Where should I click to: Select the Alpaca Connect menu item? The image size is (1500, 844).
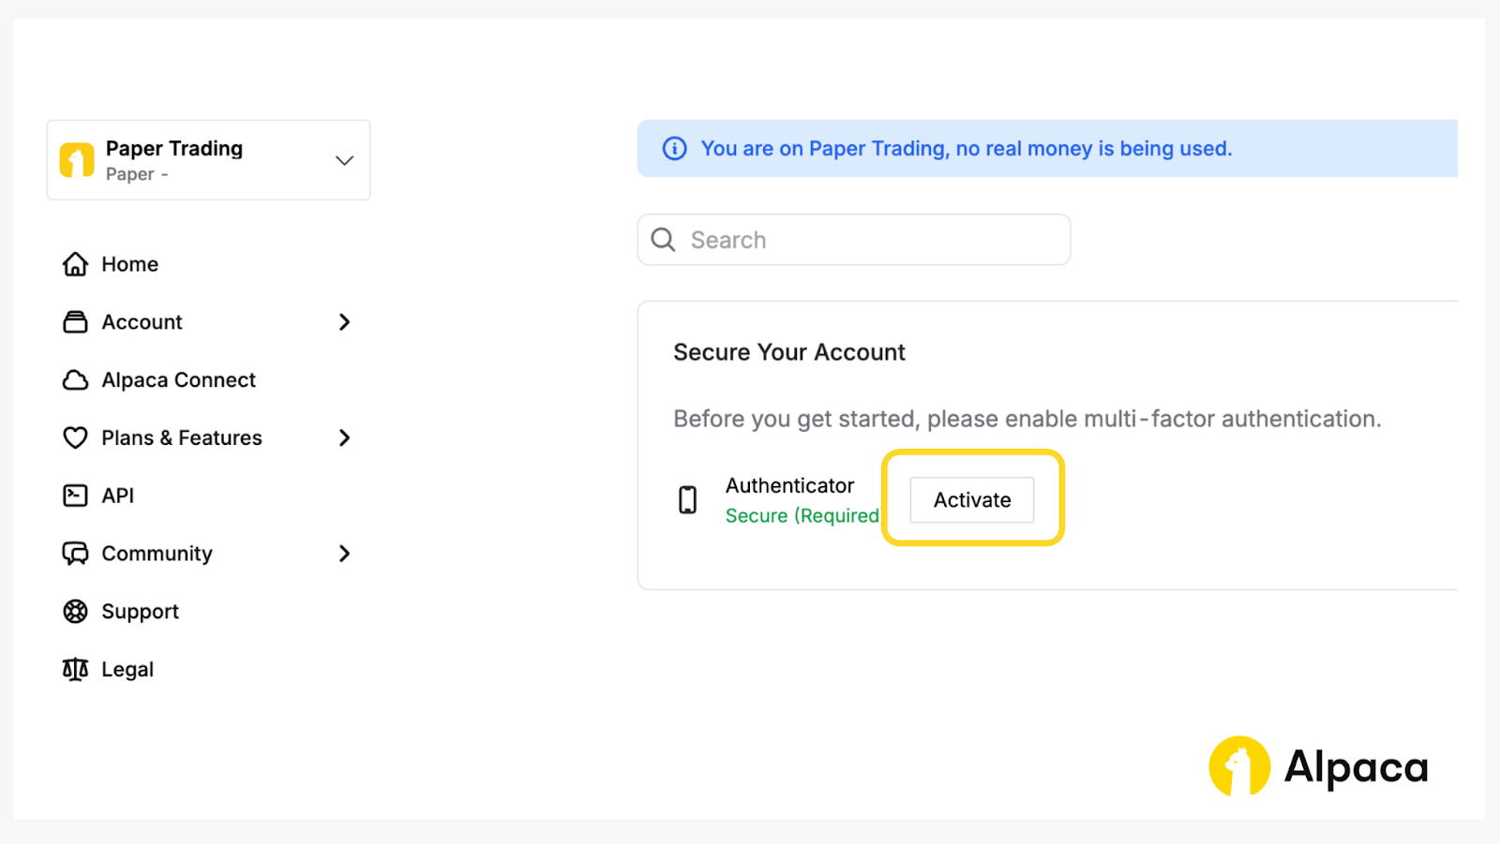(x=178, y=380)
